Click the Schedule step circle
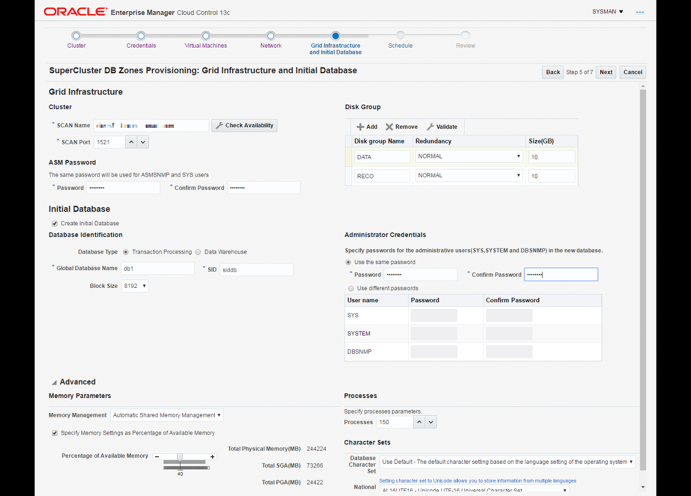The height and width of the screenshot is (496, 691). click(400, 35)
